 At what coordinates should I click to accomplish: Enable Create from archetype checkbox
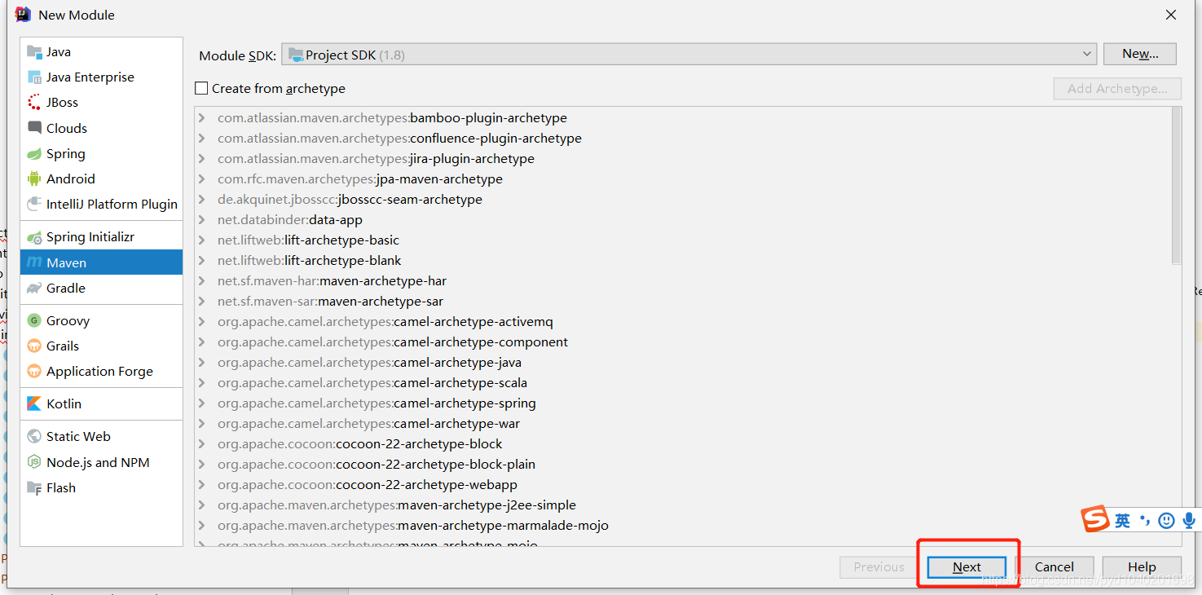click(201, 88)
